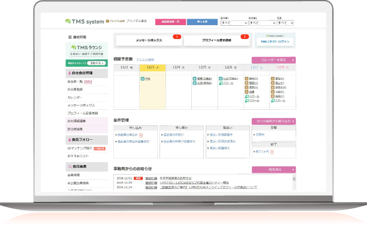367x225 pixels.
Task: Select 12/2 column header
Action: click(127, 67)
